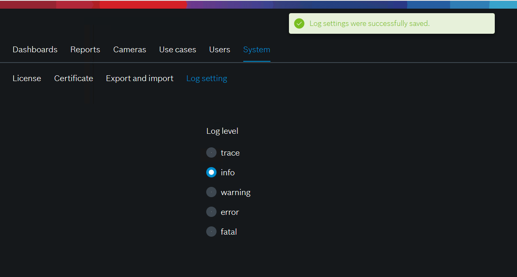Open the Use cases tab
This screenshot has width=517, height=277.
point(177,49)
